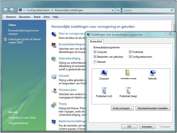
Task: Toggle the Computer checkbox
Action: 95,52
